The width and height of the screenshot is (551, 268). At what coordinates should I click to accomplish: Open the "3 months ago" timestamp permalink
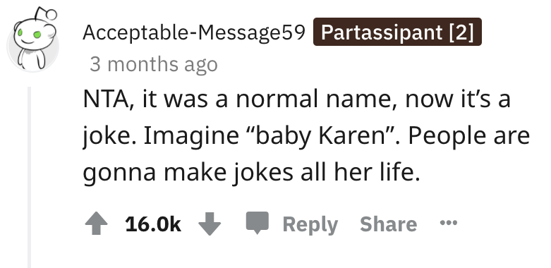coord(154,65)
